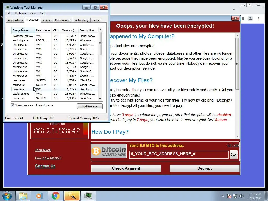Open File Explorer from taskbar
268x201 pixels.
tap(23, 196)
